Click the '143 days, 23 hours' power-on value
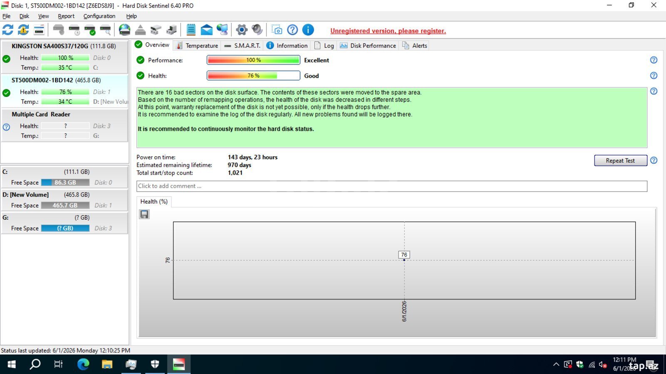666x374 pixels. (x=253, y=157)
